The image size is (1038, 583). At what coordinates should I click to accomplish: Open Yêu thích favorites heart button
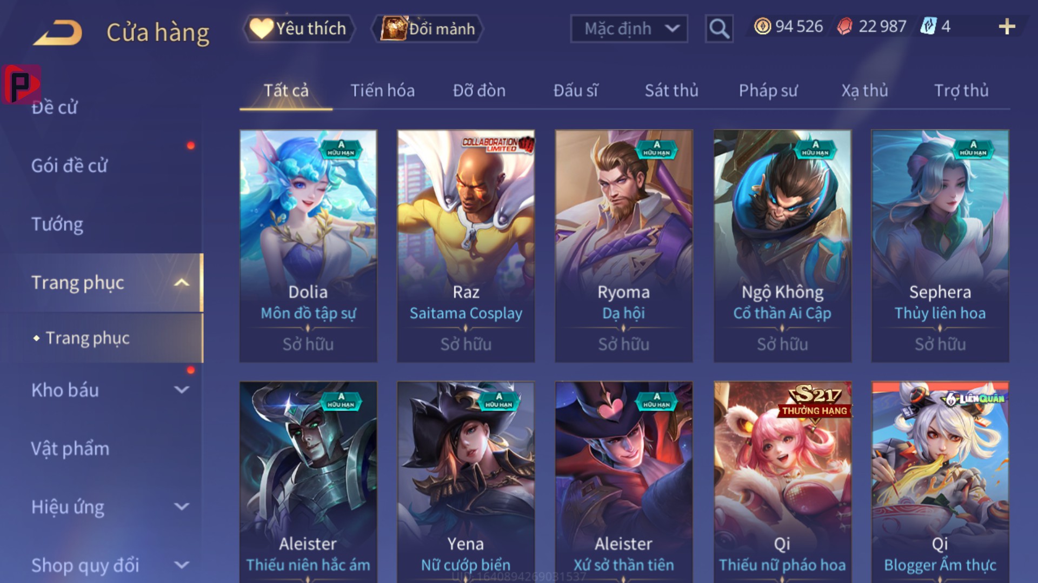coord(299,29)
